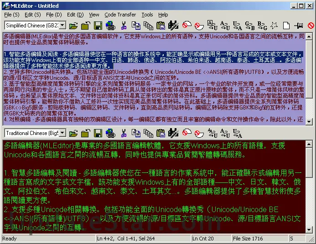Cut selected text using the upper scissors icon

[x=124, y=26]
